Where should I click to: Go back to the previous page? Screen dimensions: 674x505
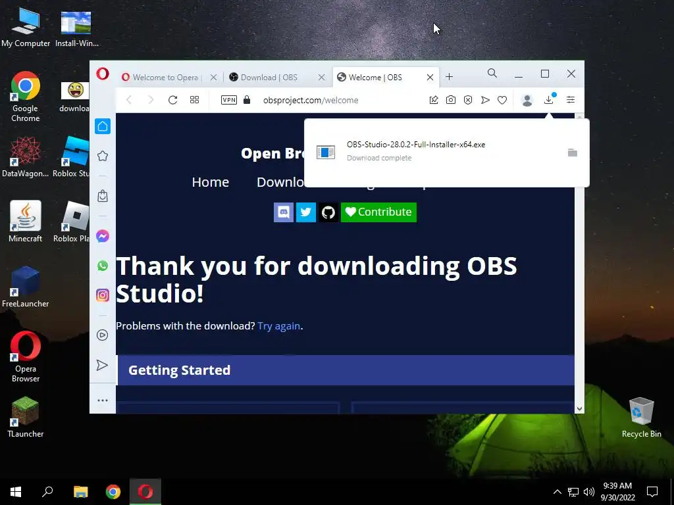coord(129,100)
